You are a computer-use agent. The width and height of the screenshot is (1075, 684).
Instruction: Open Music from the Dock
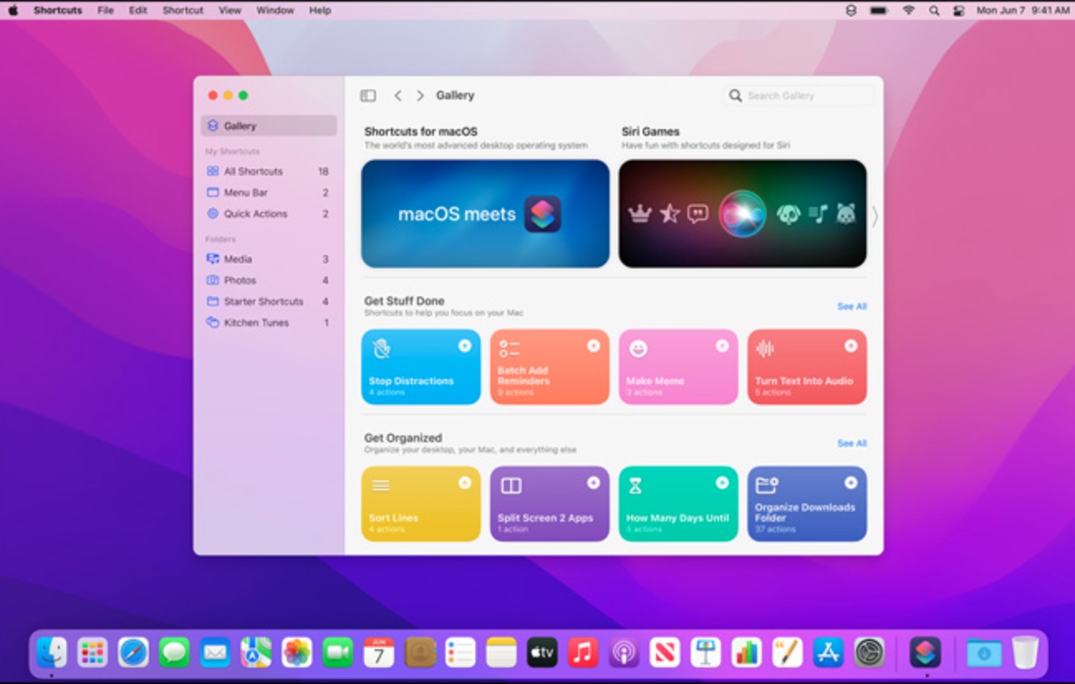(583, 653)
